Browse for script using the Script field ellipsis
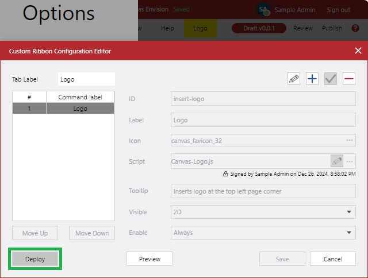 (349, 161)
